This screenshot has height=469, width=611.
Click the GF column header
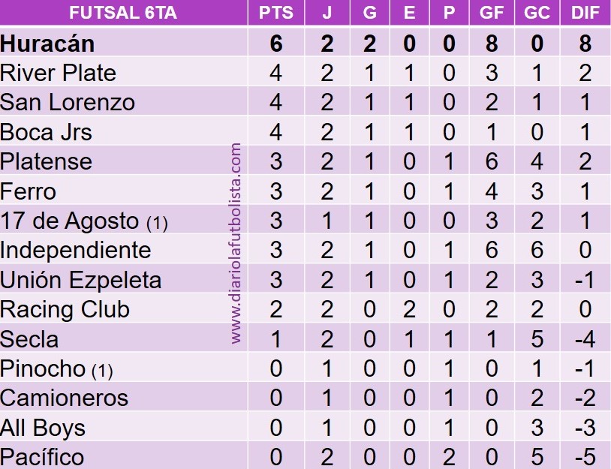tap(491, 14)
